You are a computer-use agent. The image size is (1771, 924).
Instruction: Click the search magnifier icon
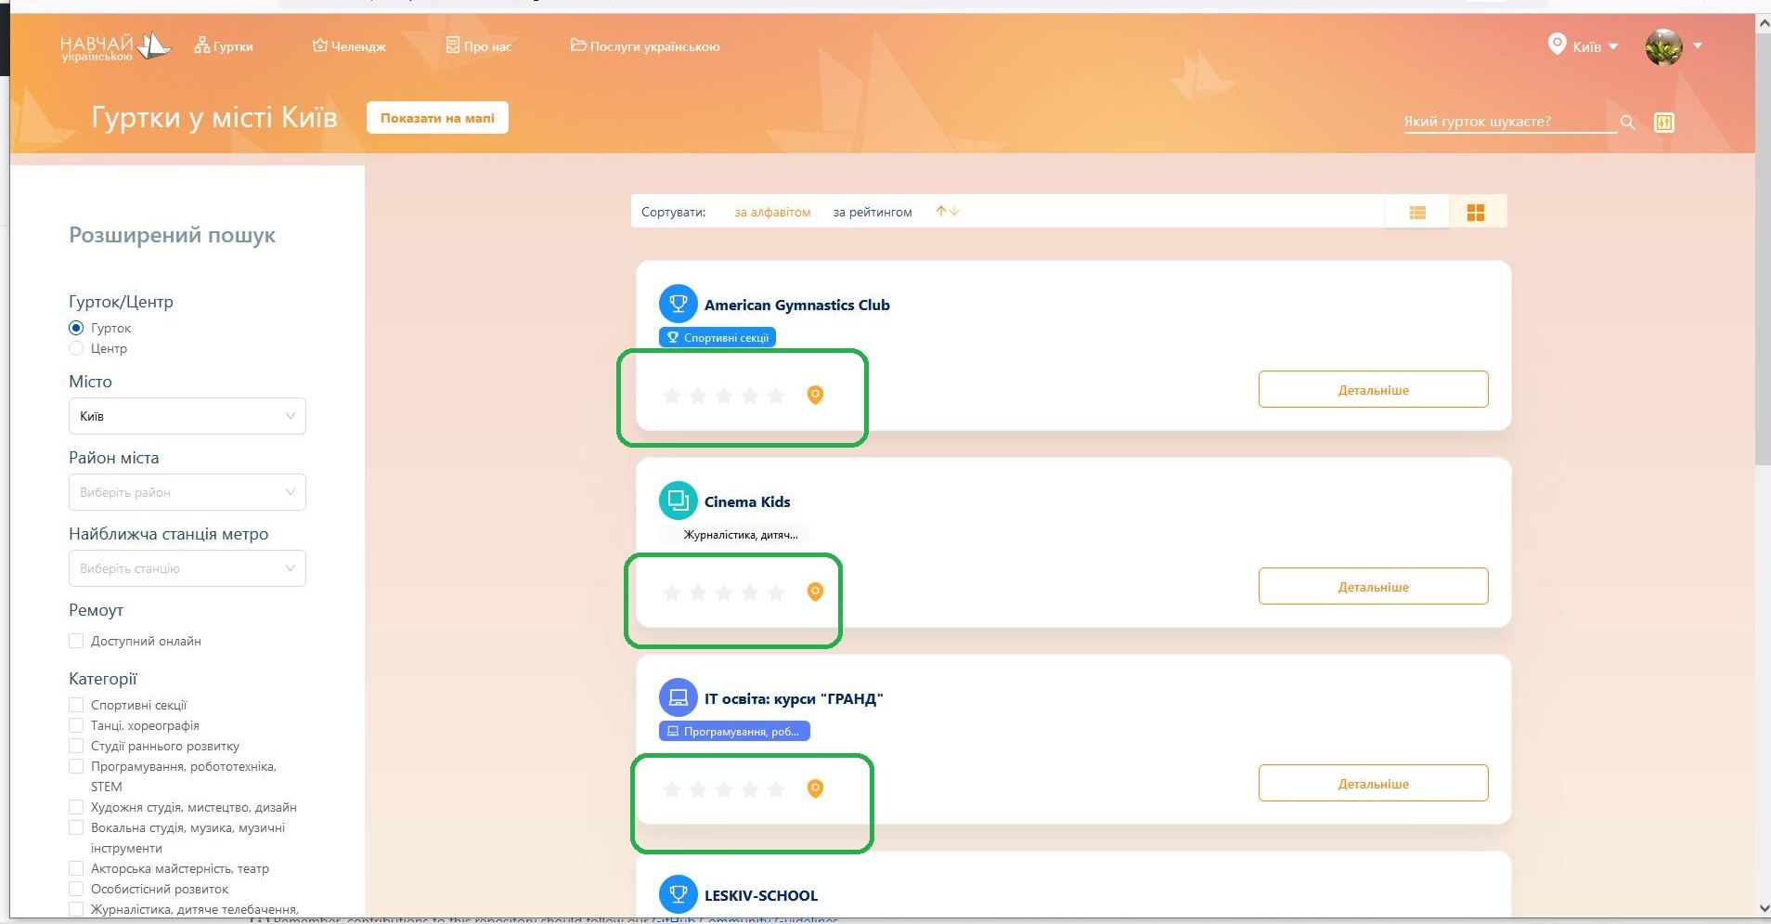1627,122
